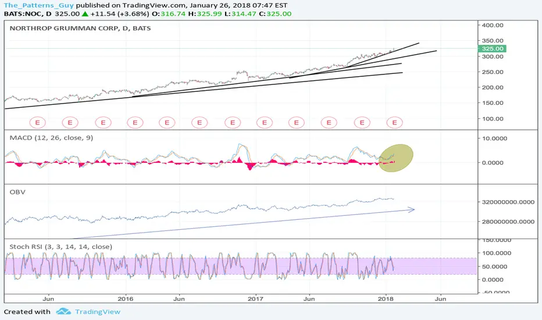
Task: Click the Jun label right of 2018
Action: point(440,299)
